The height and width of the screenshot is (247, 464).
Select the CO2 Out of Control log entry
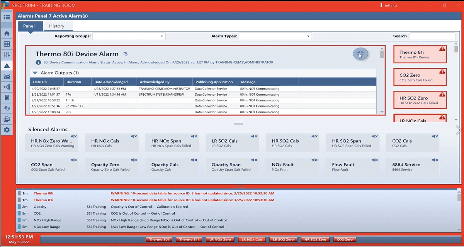pos(236,213)
